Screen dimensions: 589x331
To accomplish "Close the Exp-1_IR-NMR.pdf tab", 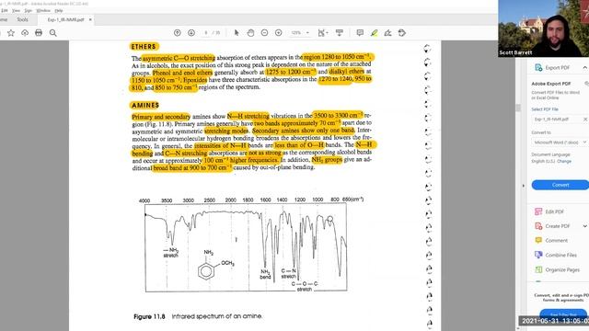I will click(90, 19).
